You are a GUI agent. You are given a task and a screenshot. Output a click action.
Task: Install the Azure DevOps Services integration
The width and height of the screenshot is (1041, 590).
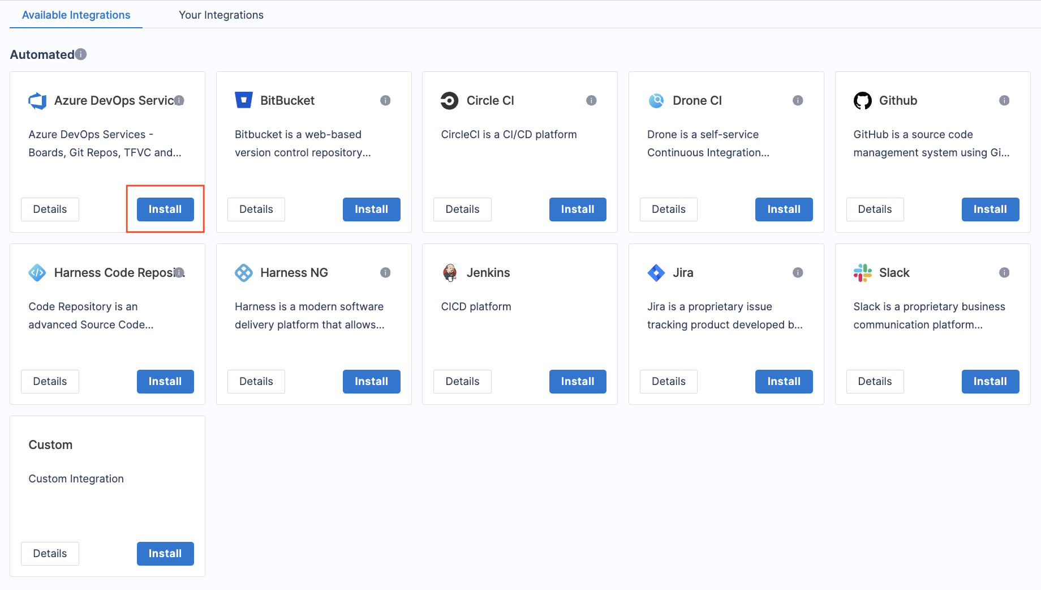[x=165, y=209]
